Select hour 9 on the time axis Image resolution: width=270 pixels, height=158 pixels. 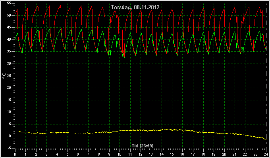click(109, 154)
